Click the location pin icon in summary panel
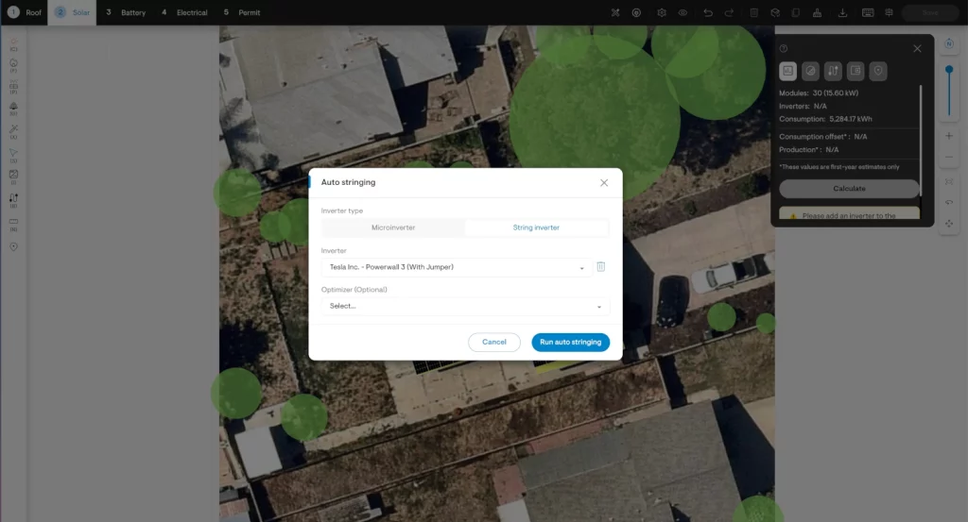 (x=878, y=71)
